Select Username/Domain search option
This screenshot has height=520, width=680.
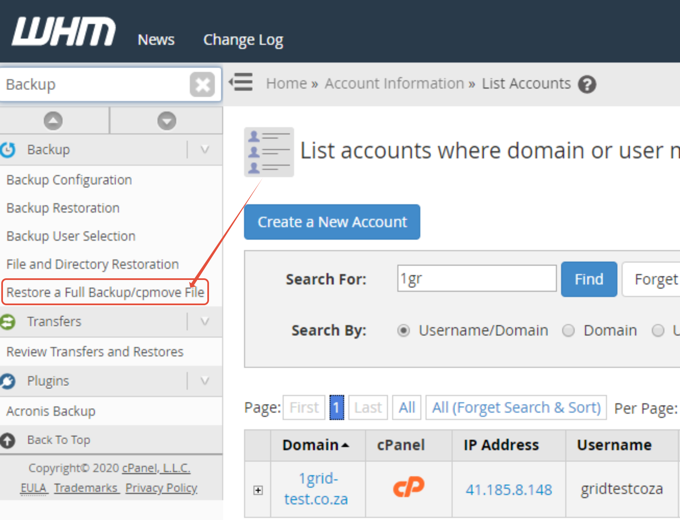click(403, 331)
